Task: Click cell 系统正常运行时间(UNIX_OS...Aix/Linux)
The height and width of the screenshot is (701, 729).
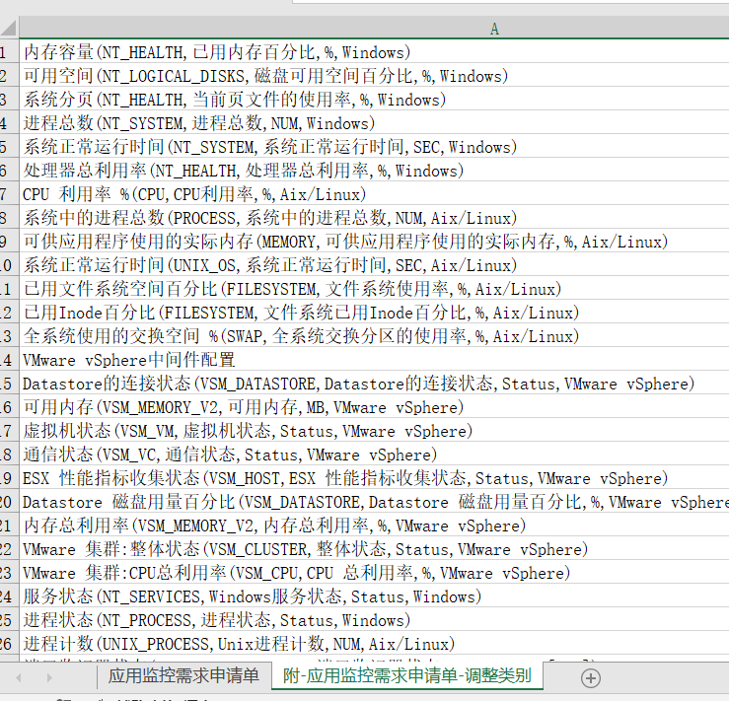Action: [x=374, y=265]
